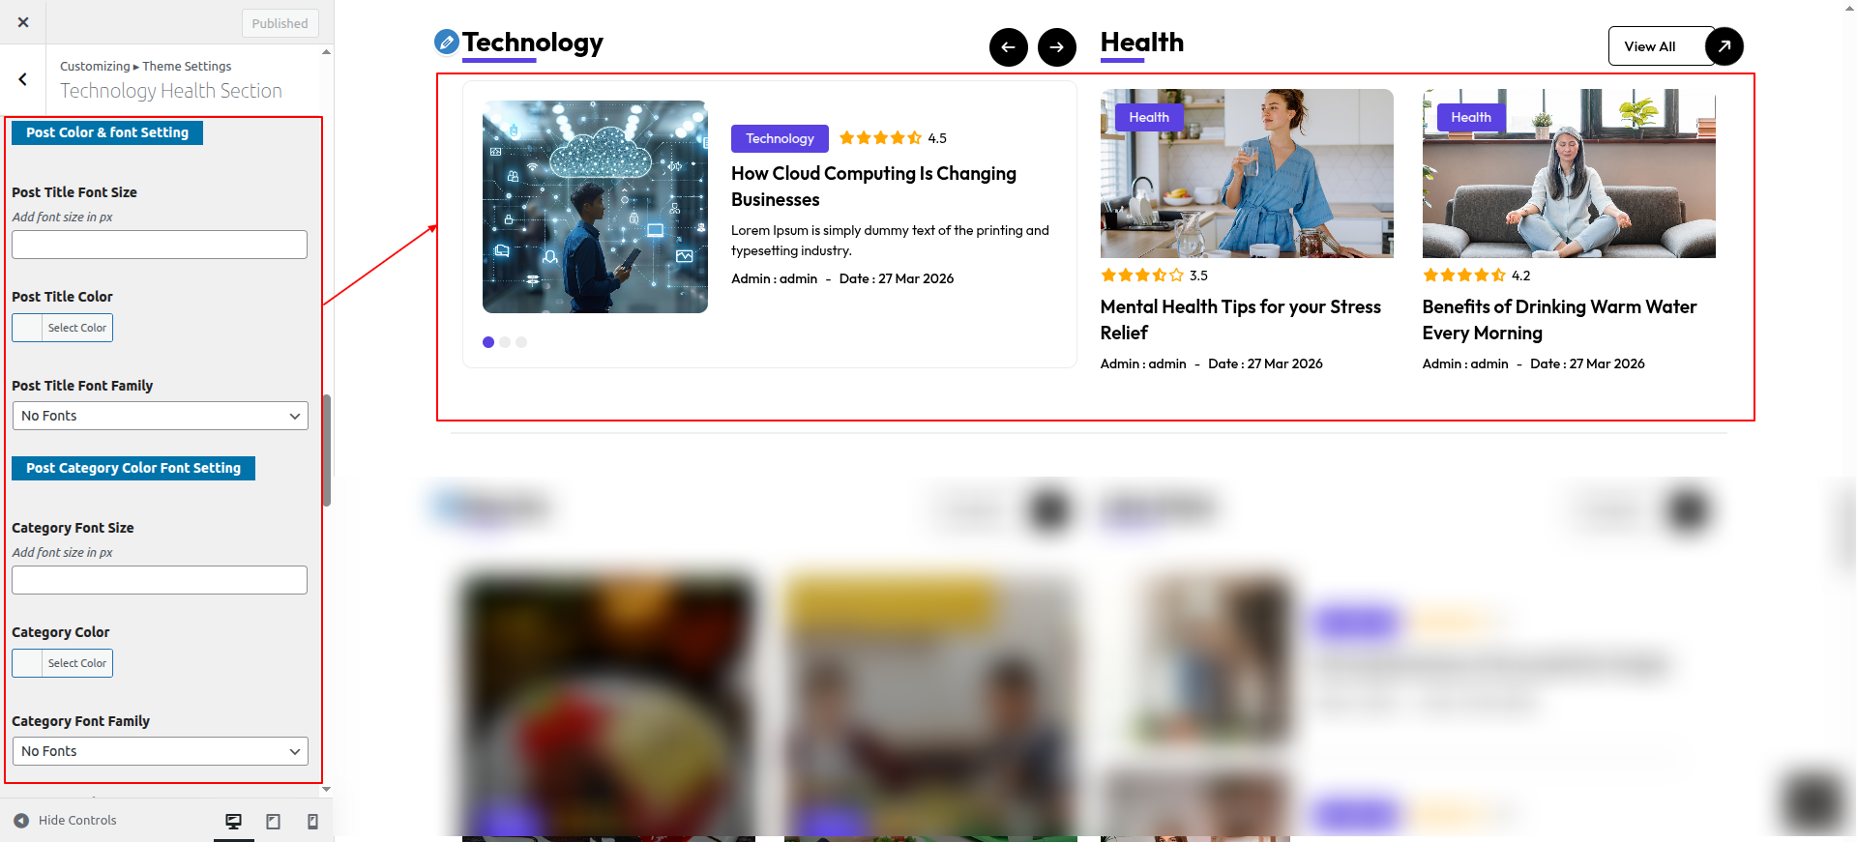The image size is (1857, 842).
Task: Close the Customizer with the X icon
Action: (x=23, y=22)
